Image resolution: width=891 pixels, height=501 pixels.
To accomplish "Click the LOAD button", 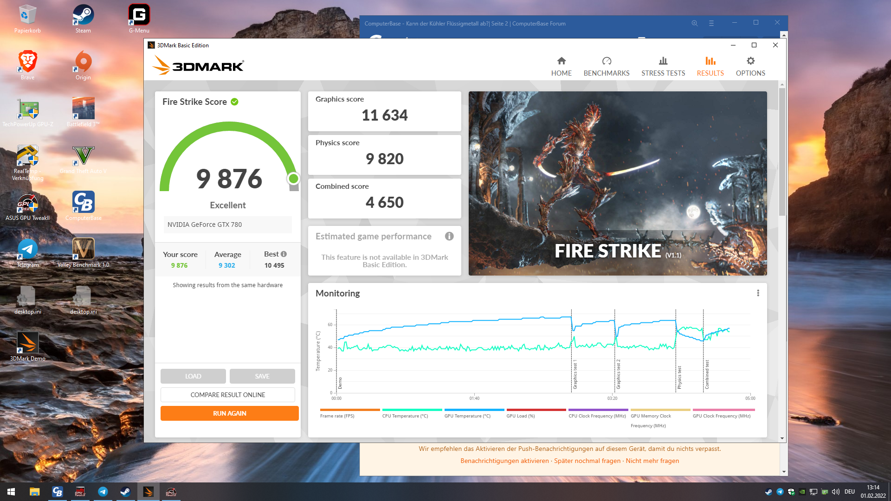I will click(x=193, y=376).
